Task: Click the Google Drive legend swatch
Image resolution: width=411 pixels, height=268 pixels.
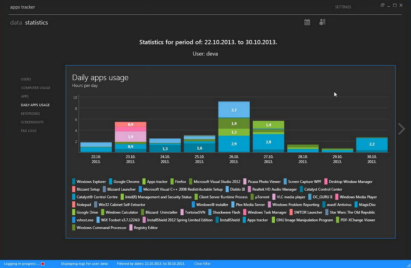Action: (74, 212)
